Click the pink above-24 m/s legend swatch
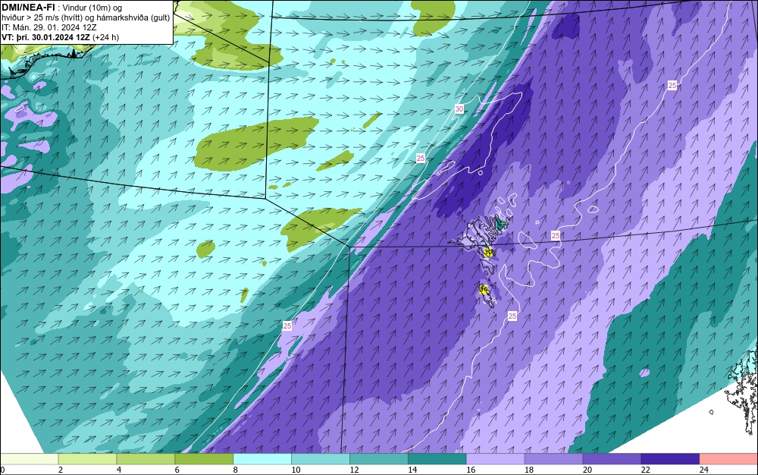 tap(729, 459)
